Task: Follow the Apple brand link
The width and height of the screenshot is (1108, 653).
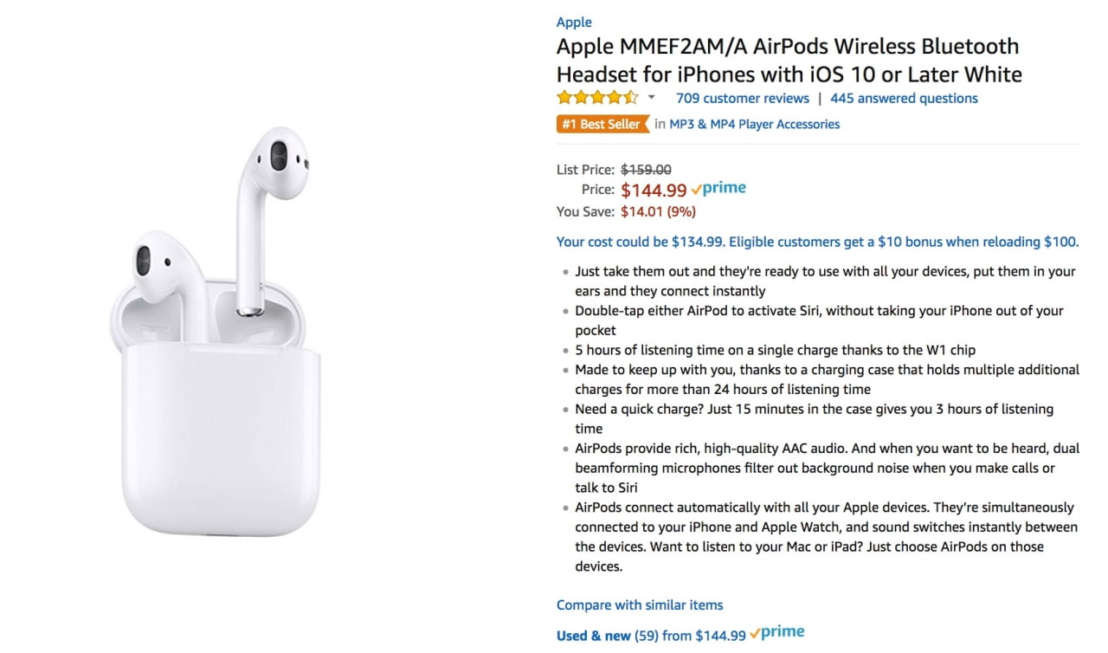Action: [573, 22]
